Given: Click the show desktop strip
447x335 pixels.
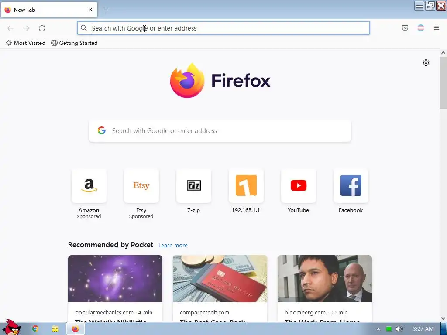Looking at the screenshot, I should coord(444,329).
